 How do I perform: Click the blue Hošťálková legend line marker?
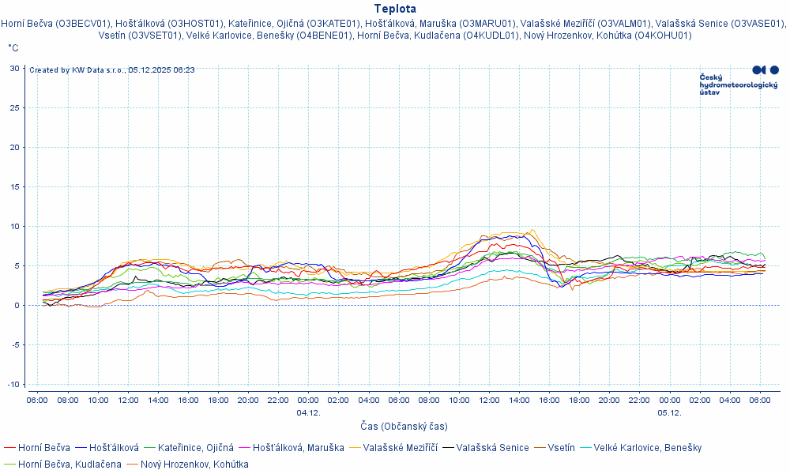83,449
